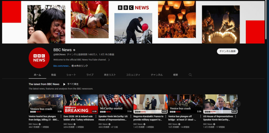Click The latest from BBC News heading
Image resolution: width=269 pixels, height=133 pixels.
pos(44,84)
